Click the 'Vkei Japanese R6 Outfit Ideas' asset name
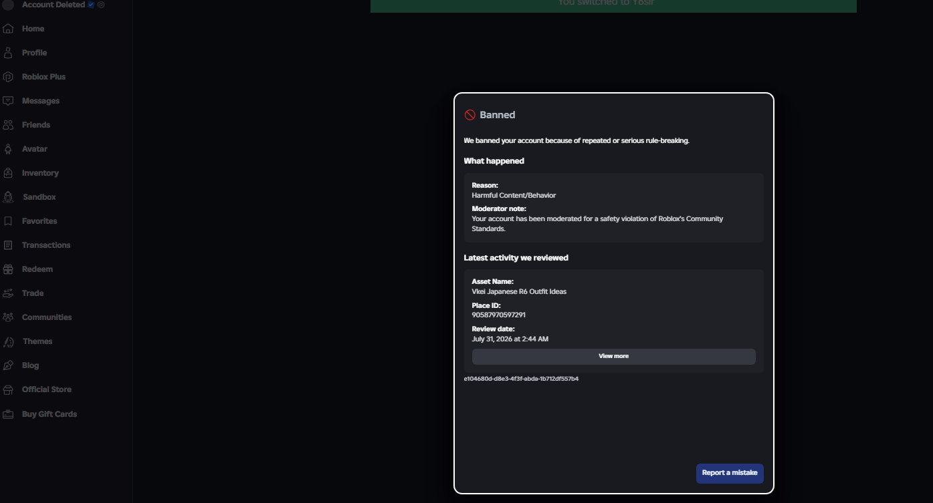 [x=519, y=292]
